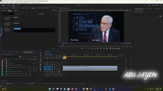Open the Graphics and Titles menu

24,3
